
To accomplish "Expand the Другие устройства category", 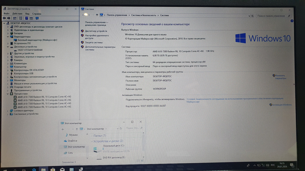I will pyautogui.click(x=8, y=53).
